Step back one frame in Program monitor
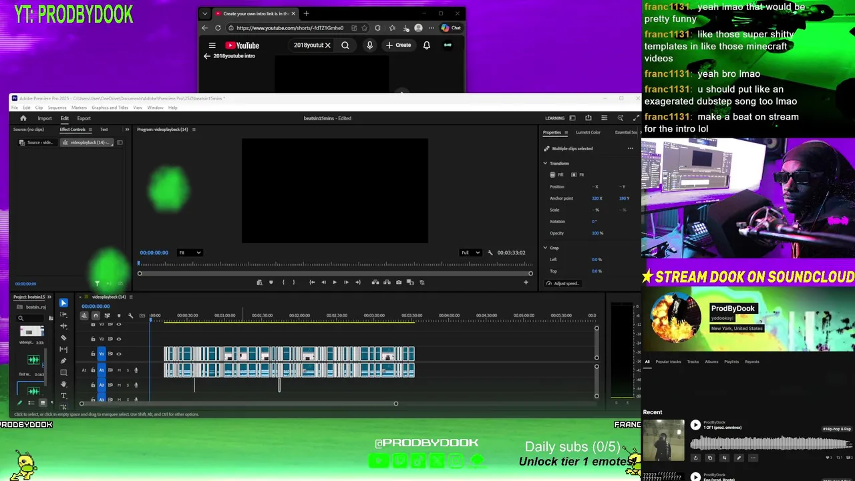Image resolution: width=855 pixels, height=481 pixels. pos(323,282)
